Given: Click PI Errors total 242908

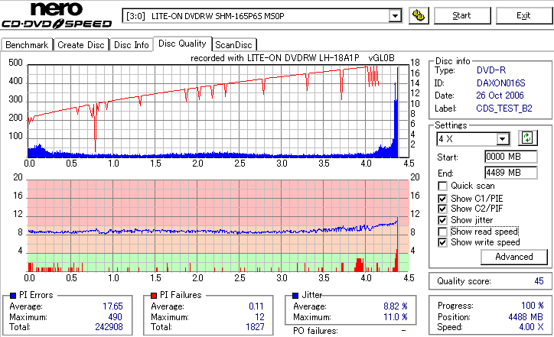Looking at the screenshot, I should [x=109, y=327].
